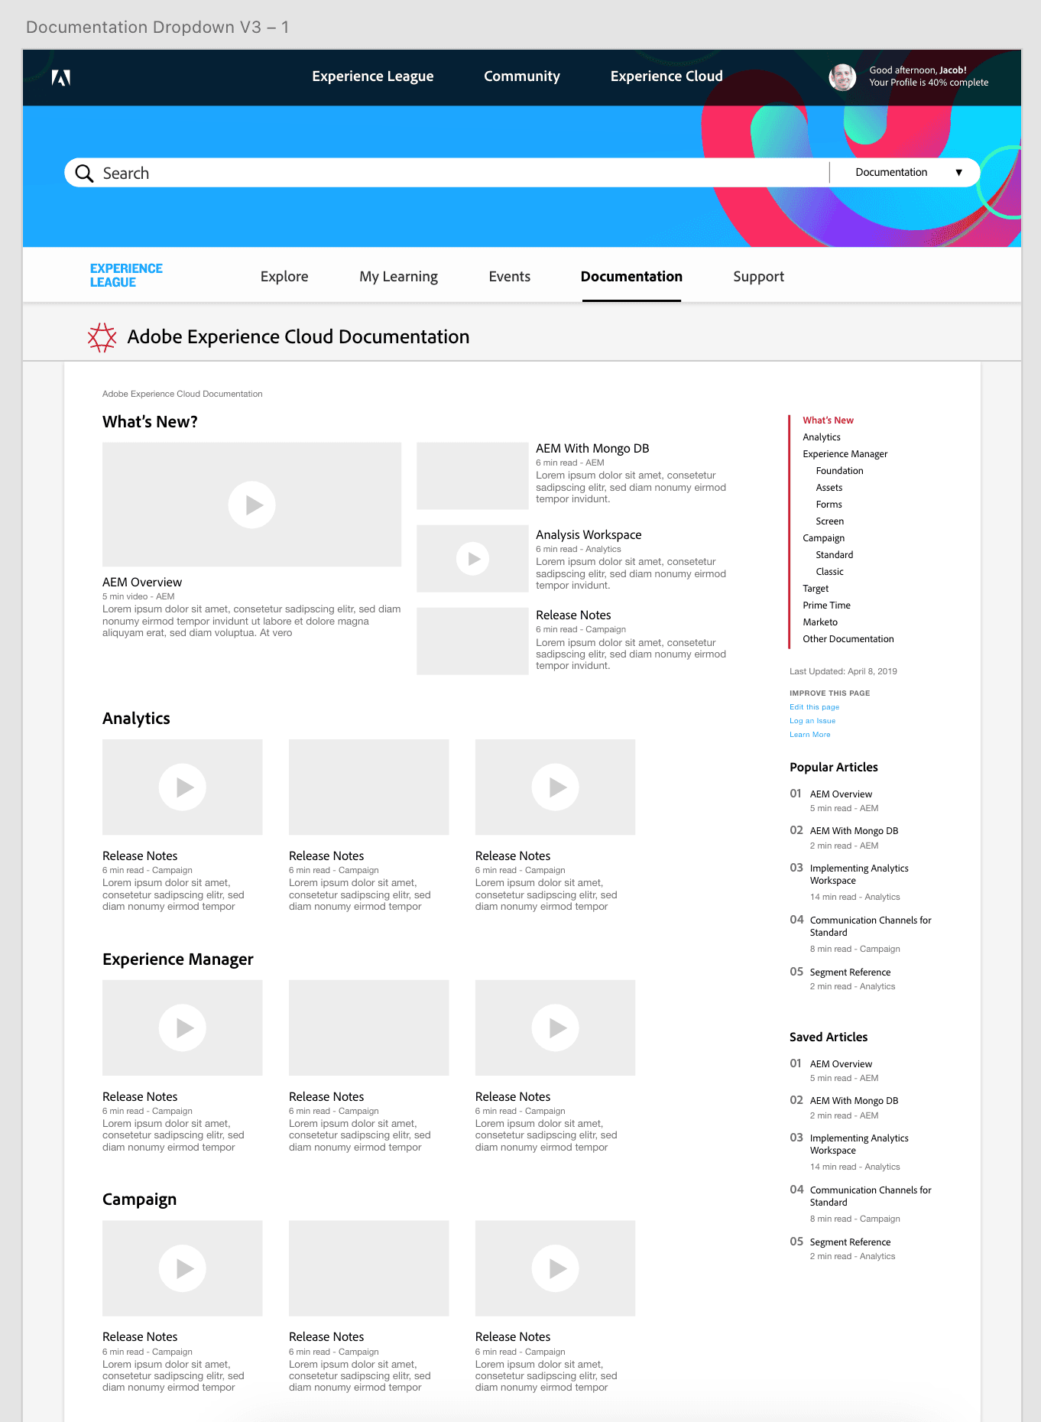Open AEM Overview in Saved Articles
The height and width of the screenshot is (1422, 1041).
841,1064
